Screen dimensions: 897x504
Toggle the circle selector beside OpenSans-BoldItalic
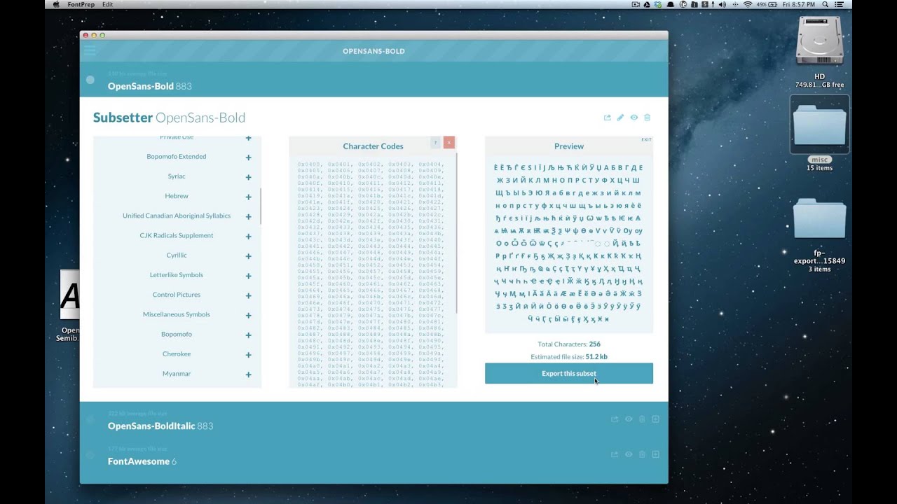pos(90,419)
